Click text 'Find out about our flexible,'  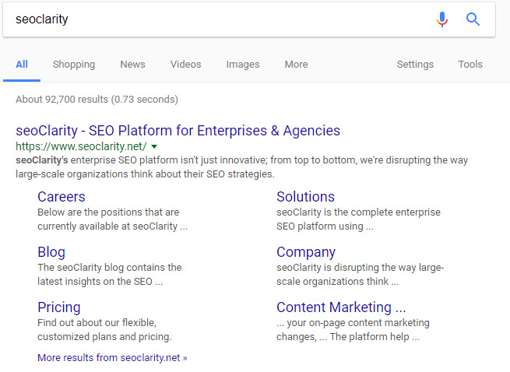pyautogui.click(x=97, y=322)
